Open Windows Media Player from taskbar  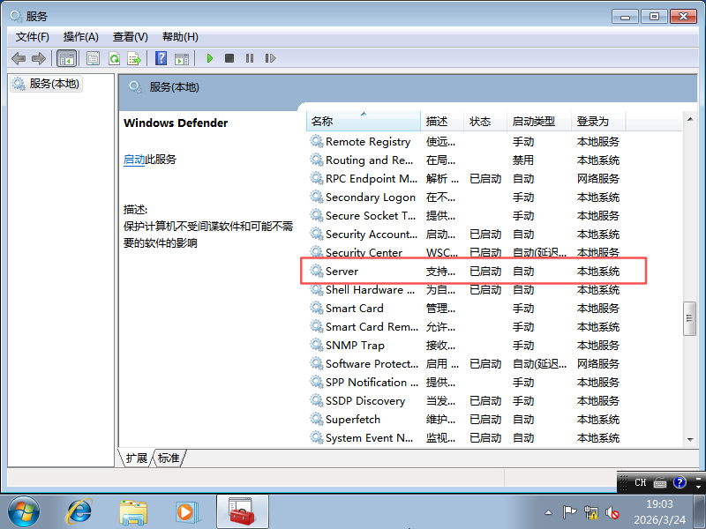(186, 512)
